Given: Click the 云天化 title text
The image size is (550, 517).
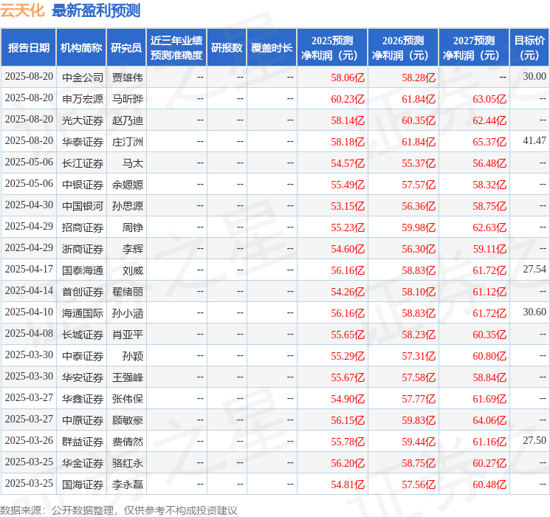Looking at the screenshot, I should point(22,10).
